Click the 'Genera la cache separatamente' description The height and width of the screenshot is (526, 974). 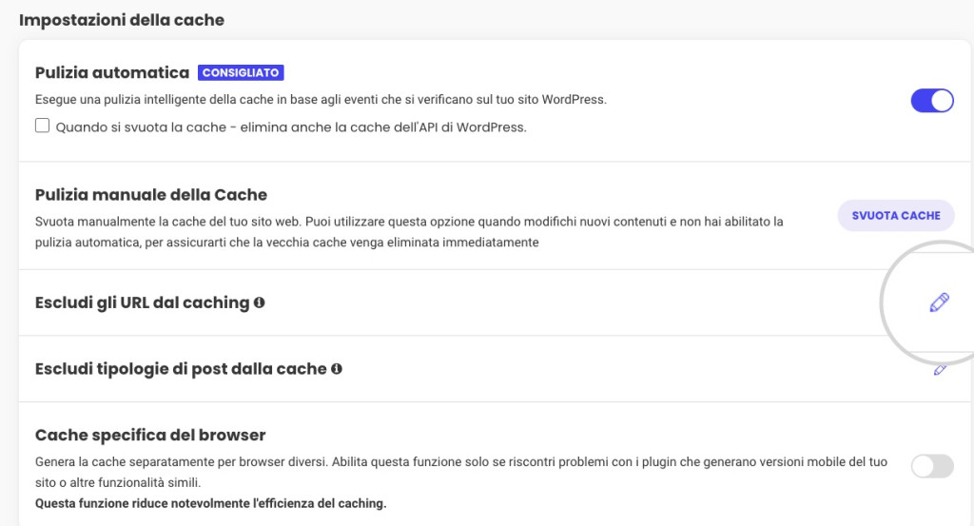coord(461,472)
